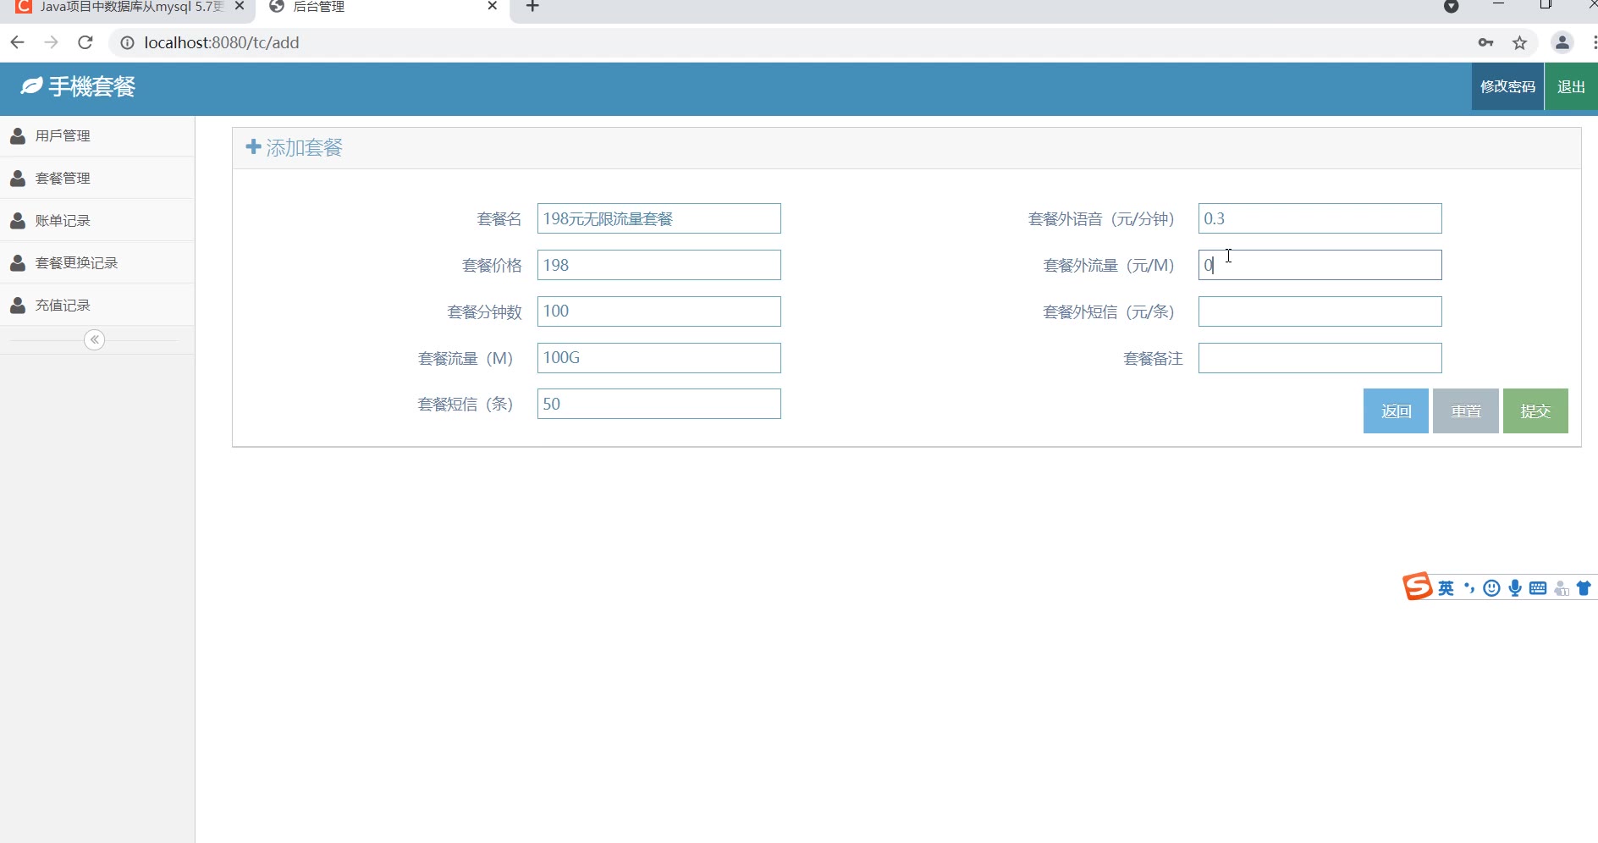This screenshot has height=843, width=1598.
Task: Focus the 套餐外流量 (元/M) input field
Action: [x=1320, y=265]
